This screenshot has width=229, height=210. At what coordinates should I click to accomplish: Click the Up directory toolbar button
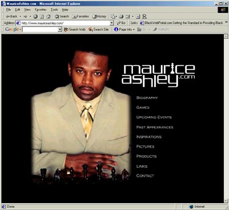pos(141,29)
